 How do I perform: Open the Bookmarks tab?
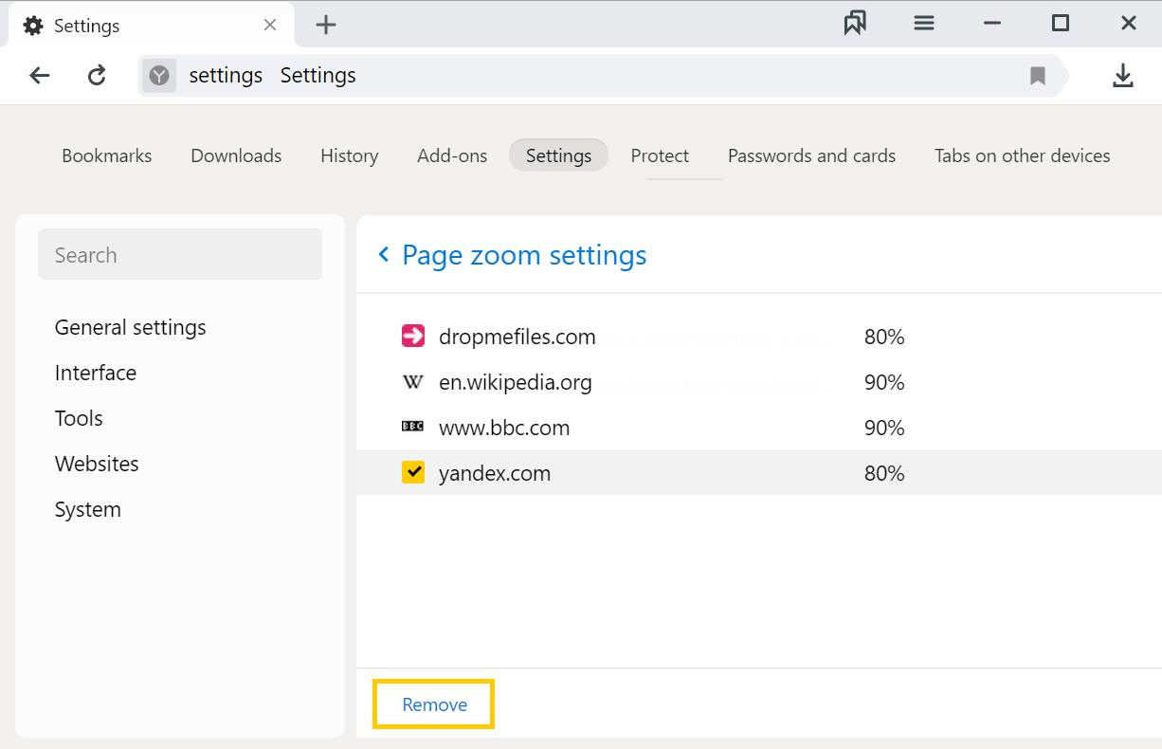coord(107,155)
